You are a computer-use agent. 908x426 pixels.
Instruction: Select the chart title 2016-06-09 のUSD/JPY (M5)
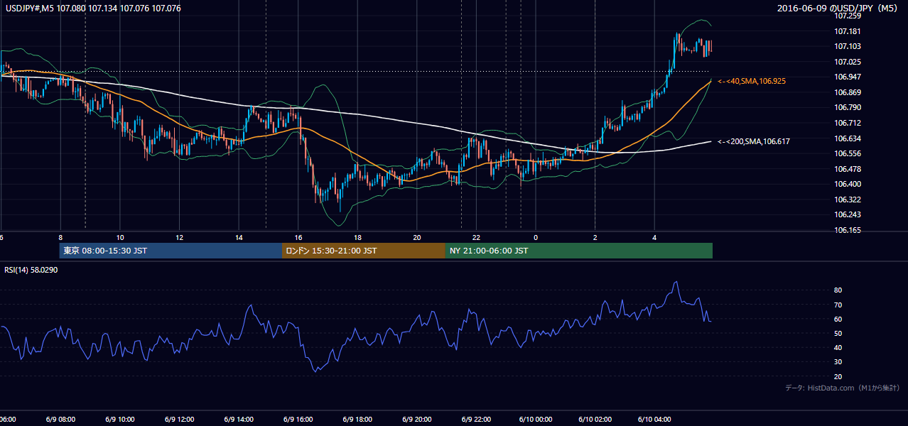pos(839,9)
